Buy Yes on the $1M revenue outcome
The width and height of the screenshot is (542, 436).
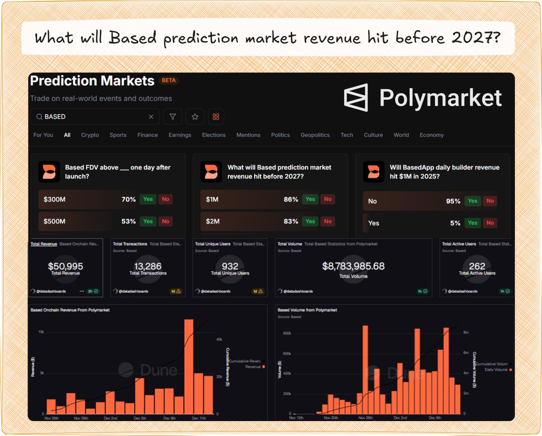(310, 199)
